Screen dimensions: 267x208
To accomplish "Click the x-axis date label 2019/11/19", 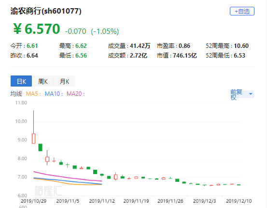I will 136,201.
